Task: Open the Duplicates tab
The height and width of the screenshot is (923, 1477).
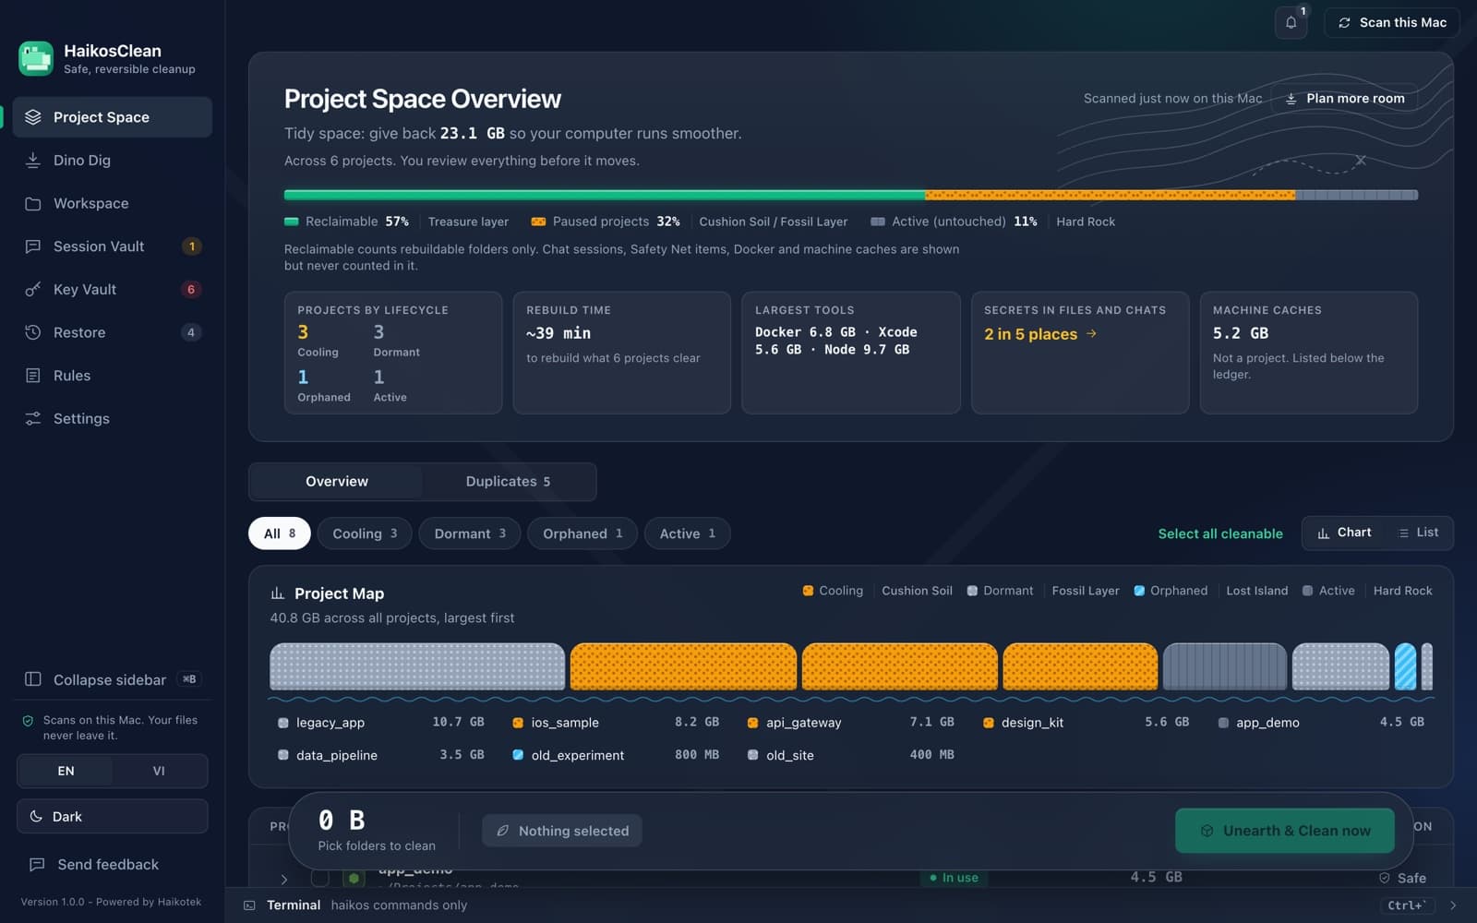Action: (508, 482)
